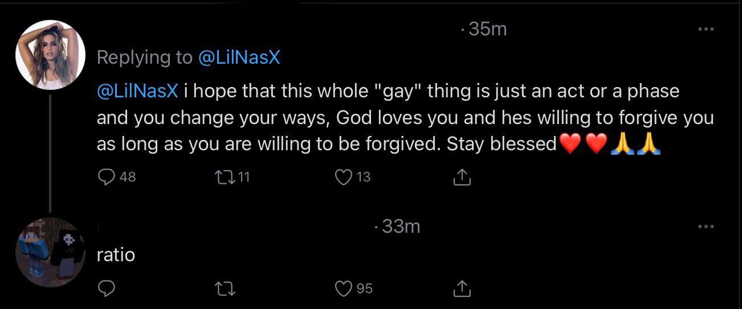Open the Minecraft-style avatar profile
This screenshot has width=742, height=309.
click(50, 252)
